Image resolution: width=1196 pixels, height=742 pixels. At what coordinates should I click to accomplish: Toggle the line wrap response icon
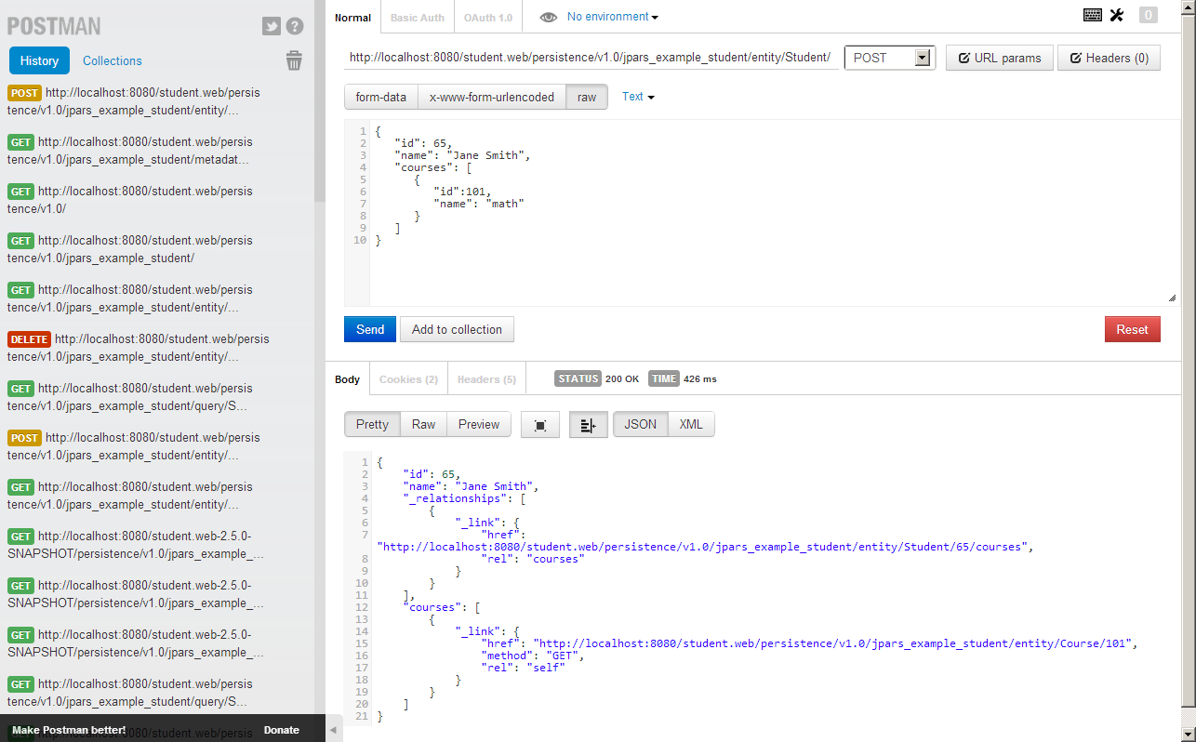coord(588,425)
